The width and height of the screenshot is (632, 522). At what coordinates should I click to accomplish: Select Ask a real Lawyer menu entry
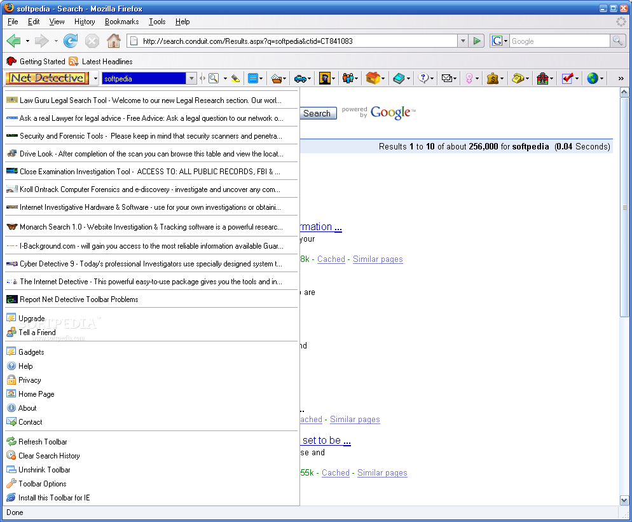pyautogui.click(x=151, y=118)
